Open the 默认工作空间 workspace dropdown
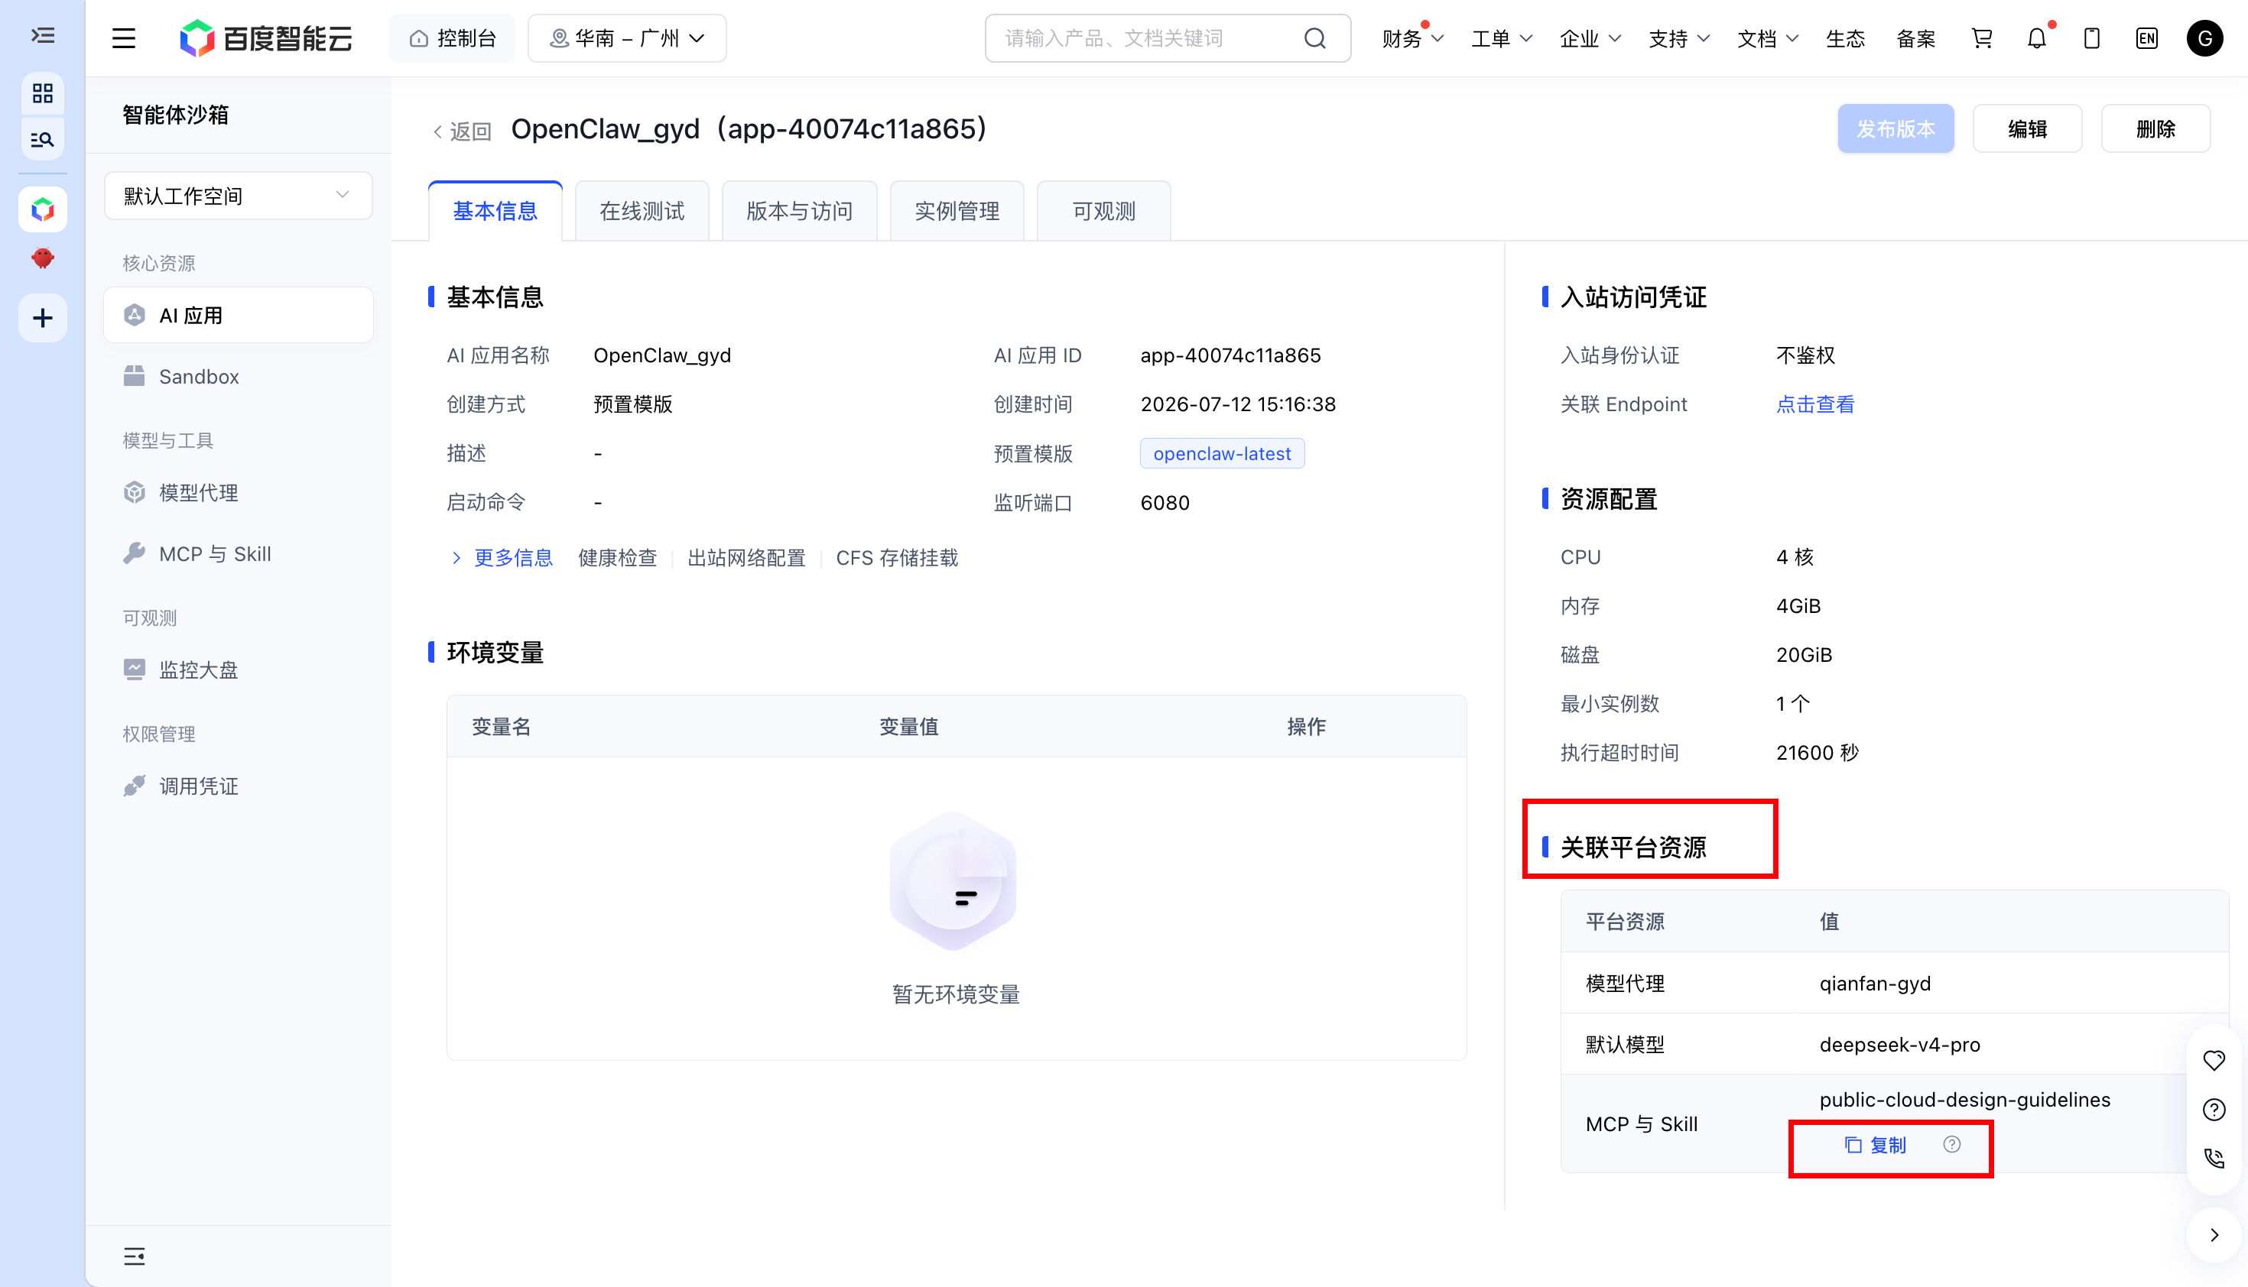Image resolution: width=2248 pixels, height=1287 pixels. coord(238,196)
